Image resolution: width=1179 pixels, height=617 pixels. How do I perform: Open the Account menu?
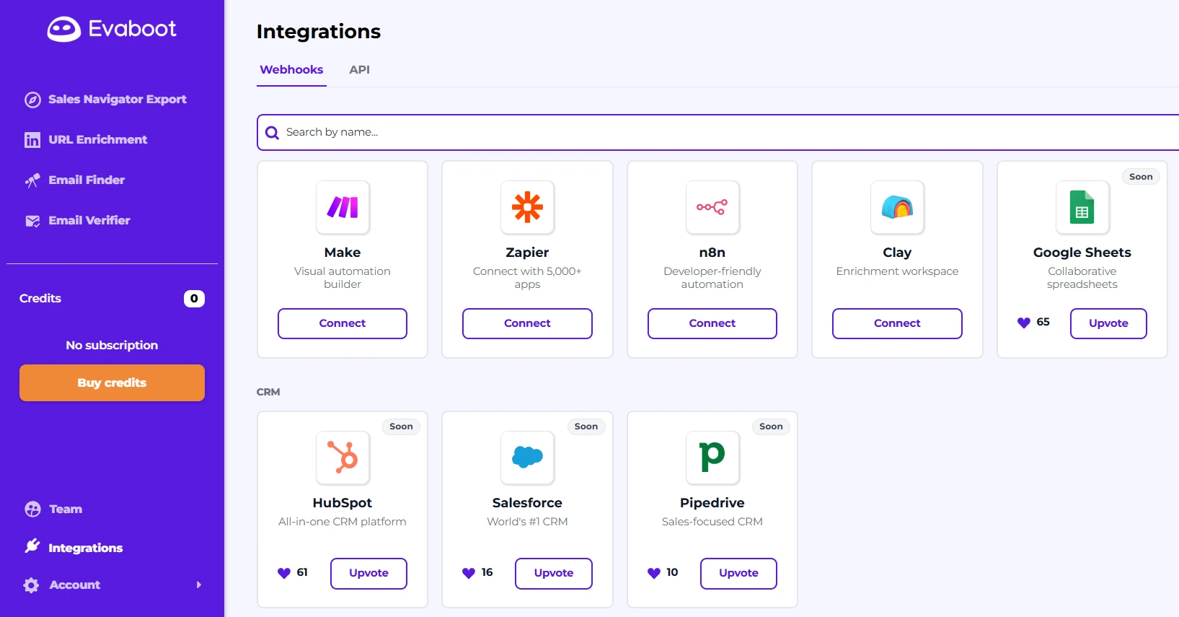point(112,585)
